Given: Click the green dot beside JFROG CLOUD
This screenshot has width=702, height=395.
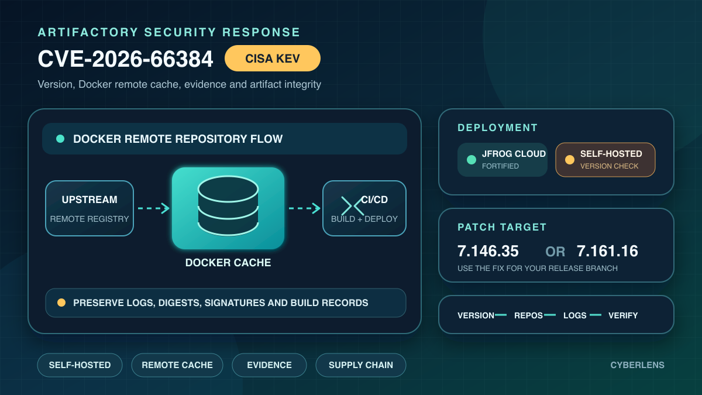Looking at the screenshot, I should (472, 160).
